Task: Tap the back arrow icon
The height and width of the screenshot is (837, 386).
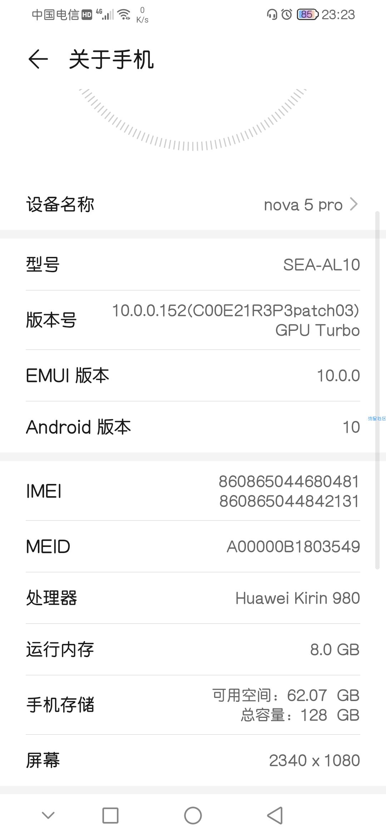Action: [38, 59]
